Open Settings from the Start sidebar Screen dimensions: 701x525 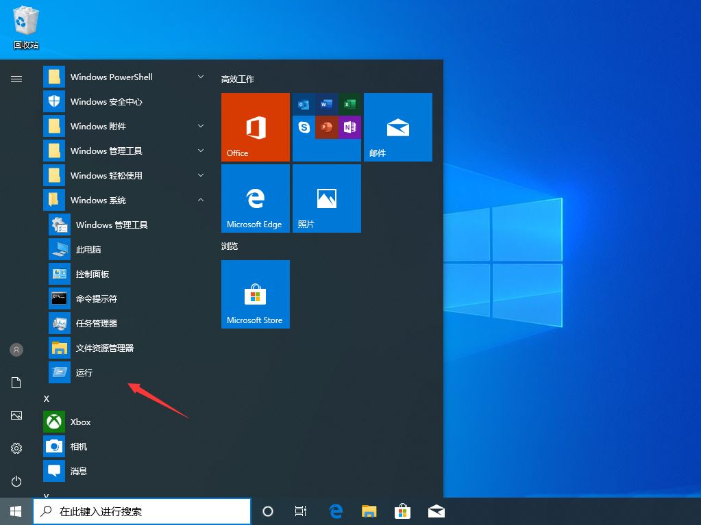point(16,448)
